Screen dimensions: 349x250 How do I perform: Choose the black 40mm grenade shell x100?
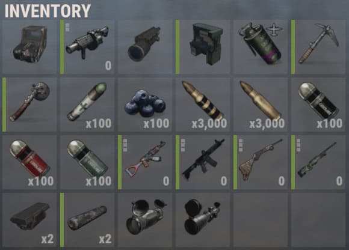tap(318, 105)
